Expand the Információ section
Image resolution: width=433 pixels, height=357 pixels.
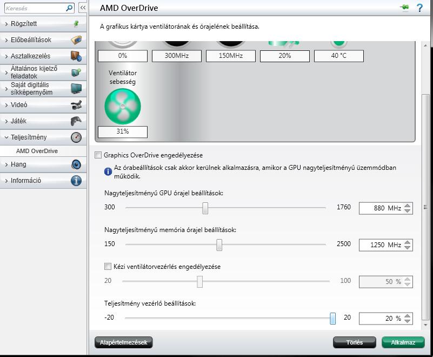pos(6,181)
